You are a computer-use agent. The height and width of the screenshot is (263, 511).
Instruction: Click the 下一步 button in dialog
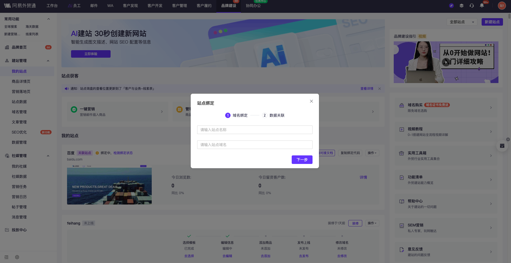click(302, 160)
